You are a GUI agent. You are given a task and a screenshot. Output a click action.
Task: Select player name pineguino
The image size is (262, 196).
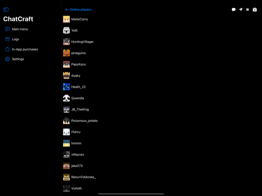pyautogui.click(x=78, y=53)
